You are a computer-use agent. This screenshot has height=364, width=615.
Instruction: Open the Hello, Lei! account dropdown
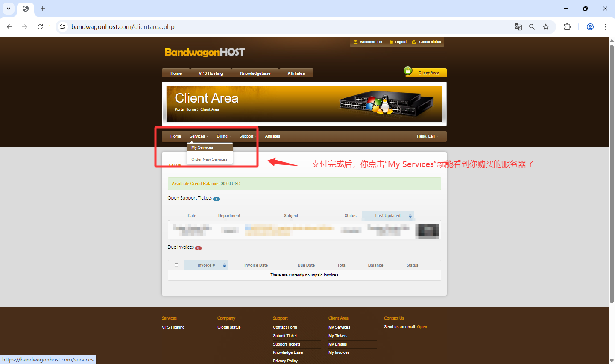coord(427,136)
